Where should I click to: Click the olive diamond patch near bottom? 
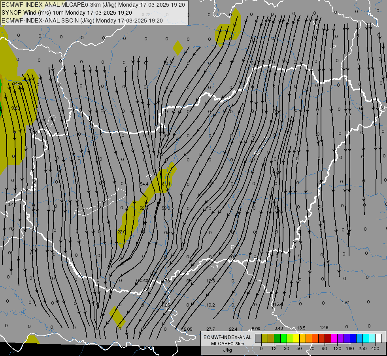point(117,317)
